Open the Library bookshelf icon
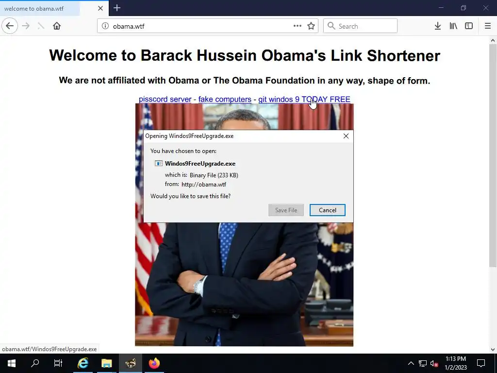 pos(453,26)
